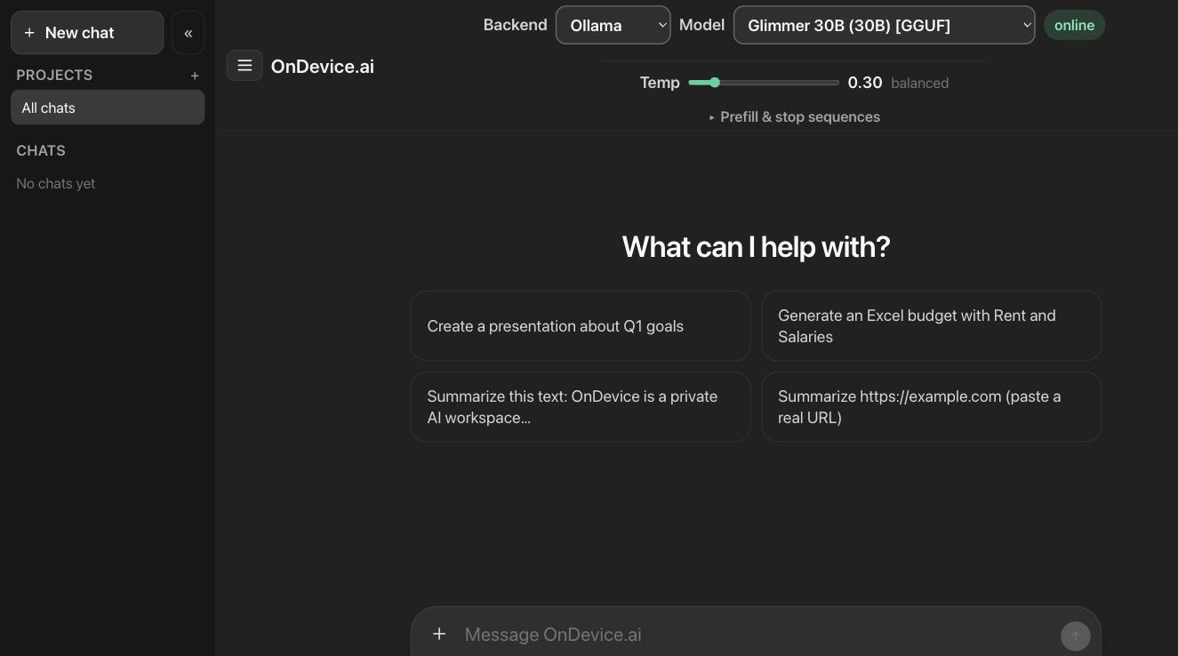Toggle the hamburger menu icon
The width and height of the screenshot is (1178, 656).
point(244,66)
